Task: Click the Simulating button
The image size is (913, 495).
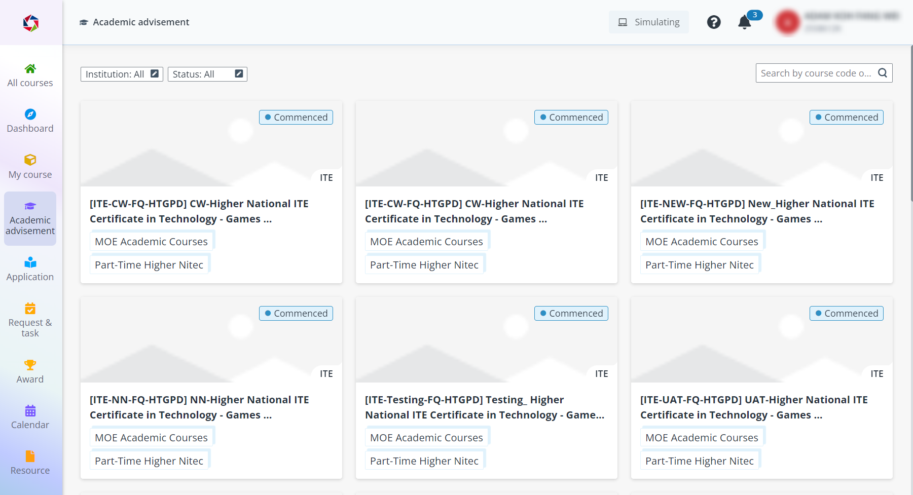Action: [x=648, y=22]
